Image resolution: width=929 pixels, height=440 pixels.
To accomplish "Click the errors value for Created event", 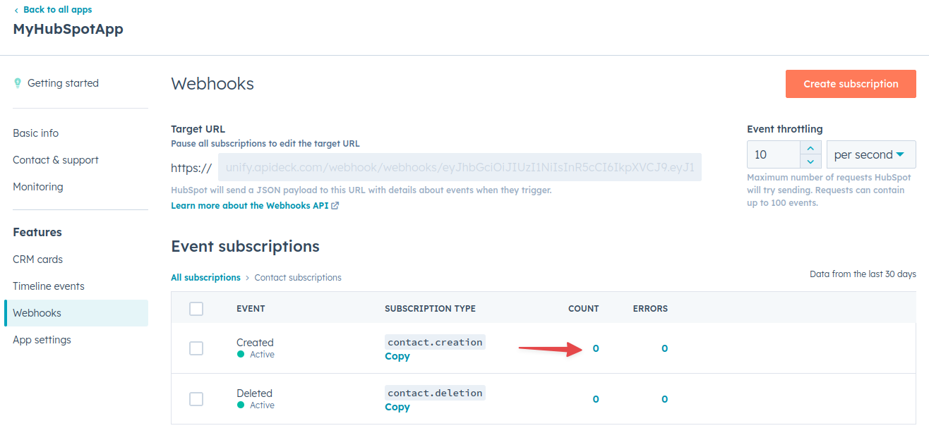I will (x=664, y=348).
